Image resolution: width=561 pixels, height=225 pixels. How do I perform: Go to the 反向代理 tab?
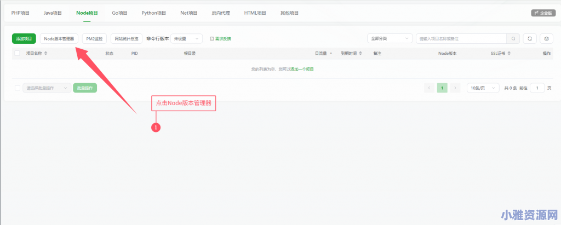[221, 13]
